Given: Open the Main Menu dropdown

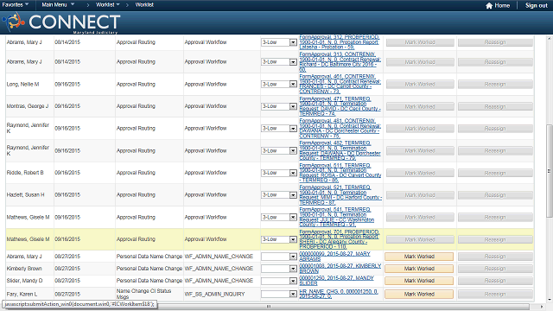Looking at the screenshot, I should [x=58, y=4].
